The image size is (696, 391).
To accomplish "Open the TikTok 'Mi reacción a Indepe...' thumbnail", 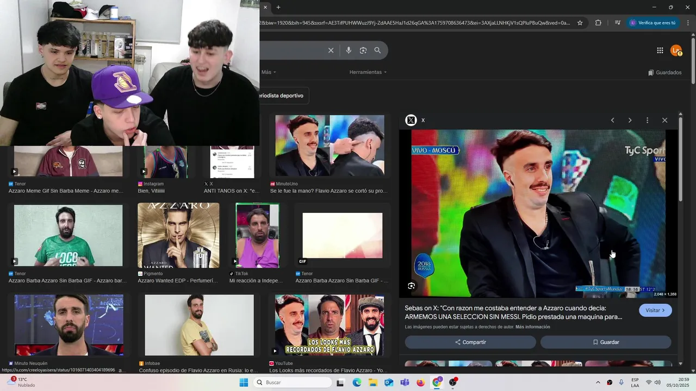I will [257, 235].
